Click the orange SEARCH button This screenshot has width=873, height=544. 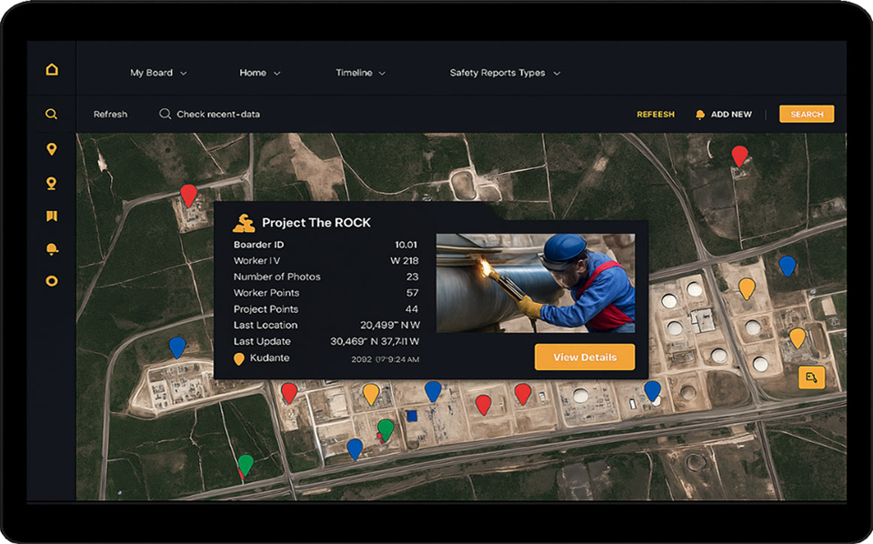806,115
